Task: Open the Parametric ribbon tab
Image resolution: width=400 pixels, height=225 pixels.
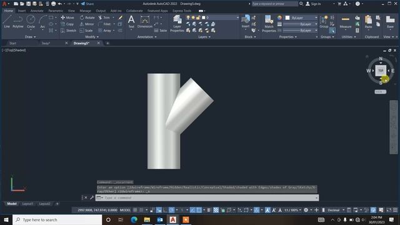Action: (56, 11)
